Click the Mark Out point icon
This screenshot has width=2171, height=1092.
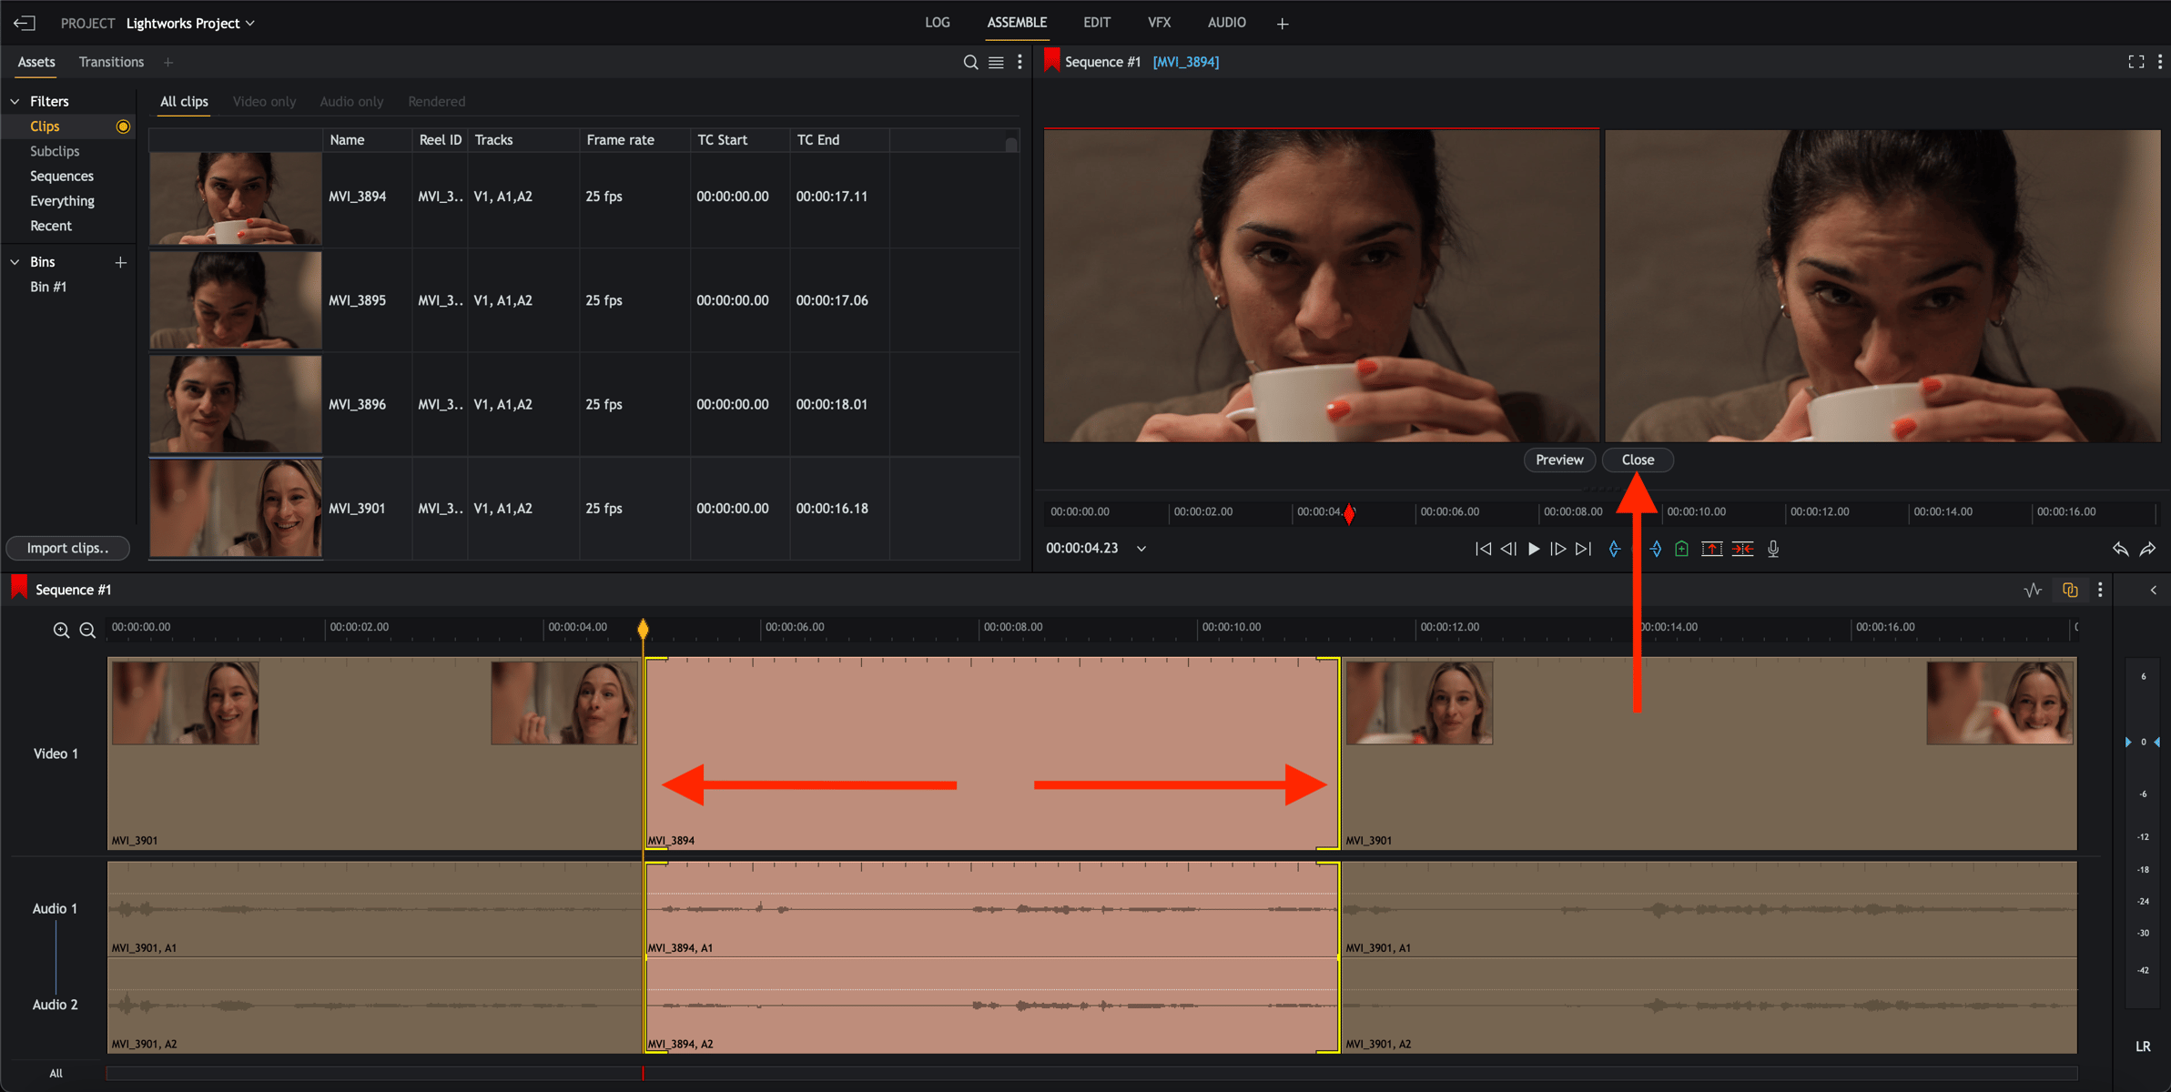click(x=1656, y=549)
